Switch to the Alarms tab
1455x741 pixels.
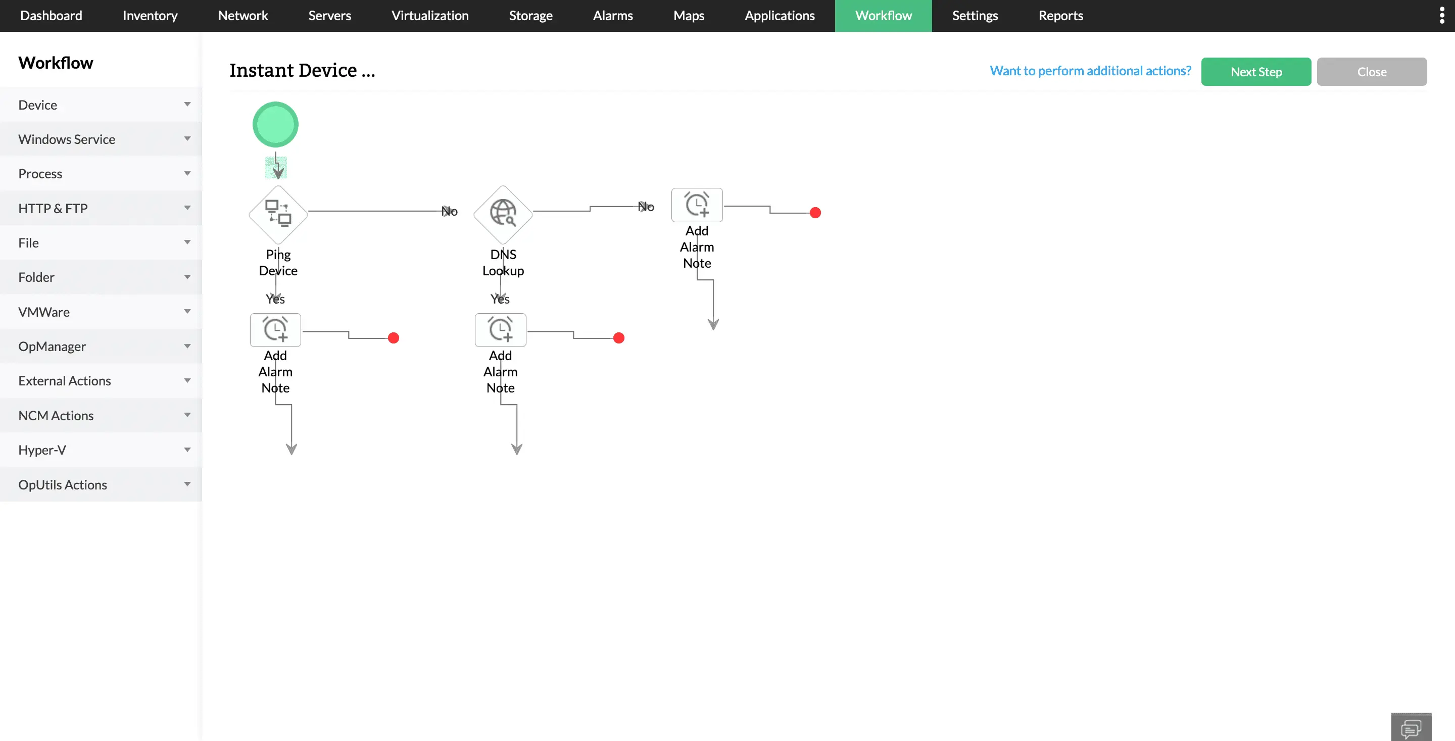(x=612, y=15)
